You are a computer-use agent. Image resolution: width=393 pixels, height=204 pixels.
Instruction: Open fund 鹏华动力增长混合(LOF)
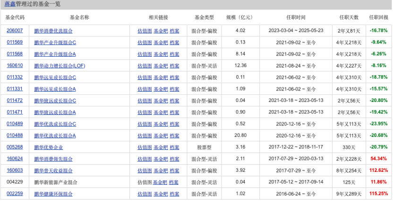click(60, 66)
